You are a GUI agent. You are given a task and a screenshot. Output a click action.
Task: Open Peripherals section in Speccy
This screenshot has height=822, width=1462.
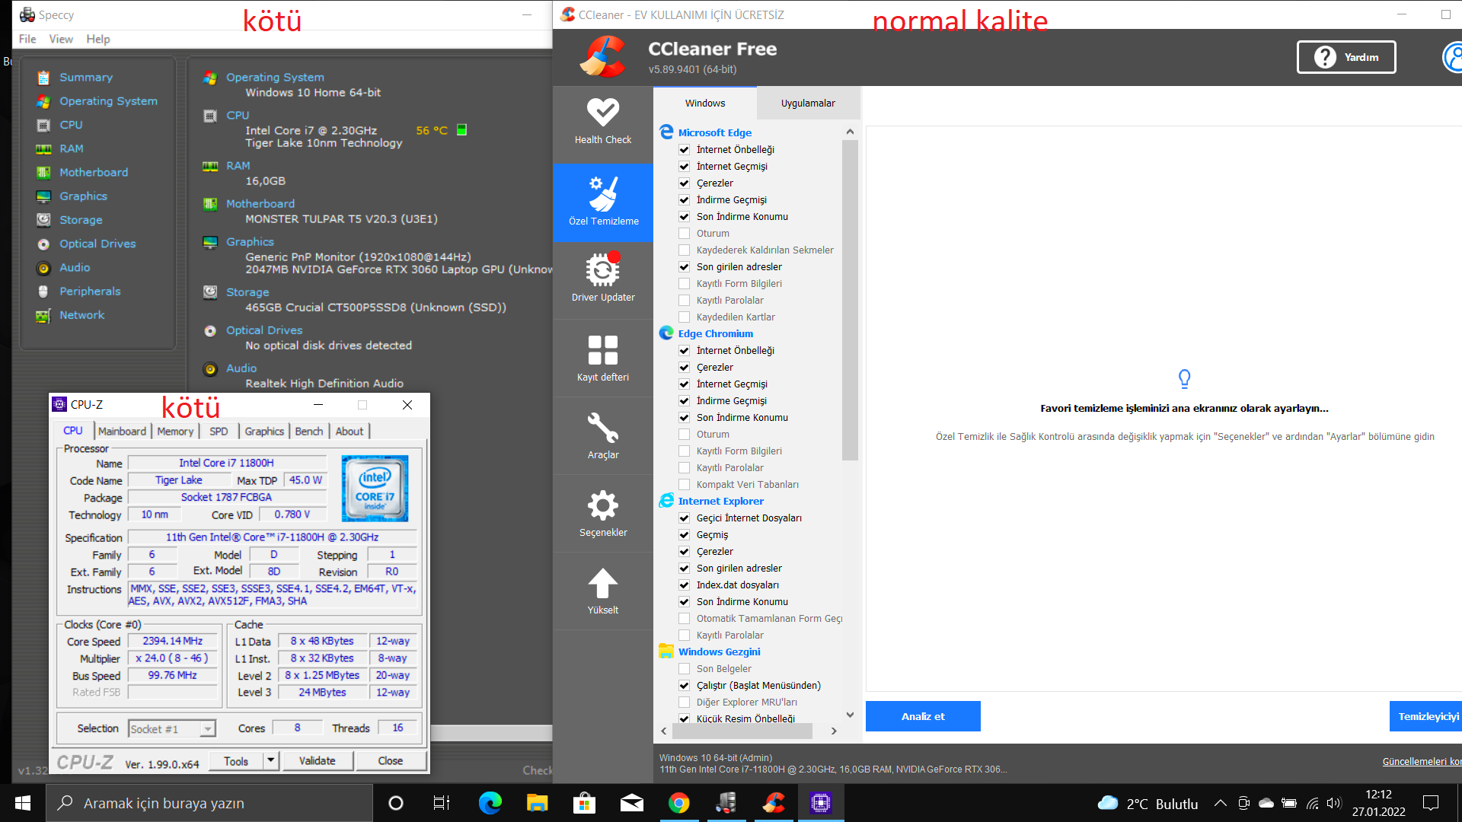click(x=90, y=292)
